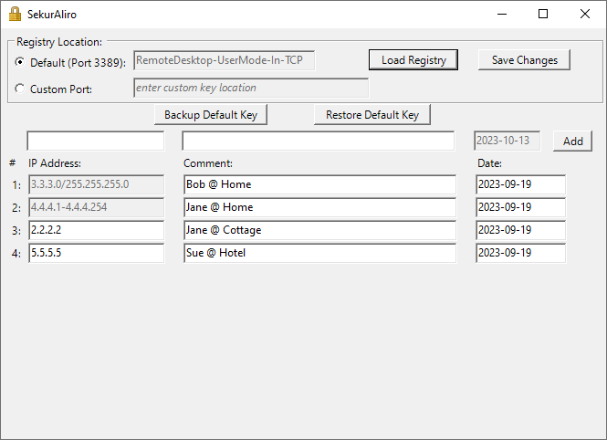The height and width of the screenshot is (440, 607).
Task: Maximize the SekurAliro window
Action: point(543,14)
